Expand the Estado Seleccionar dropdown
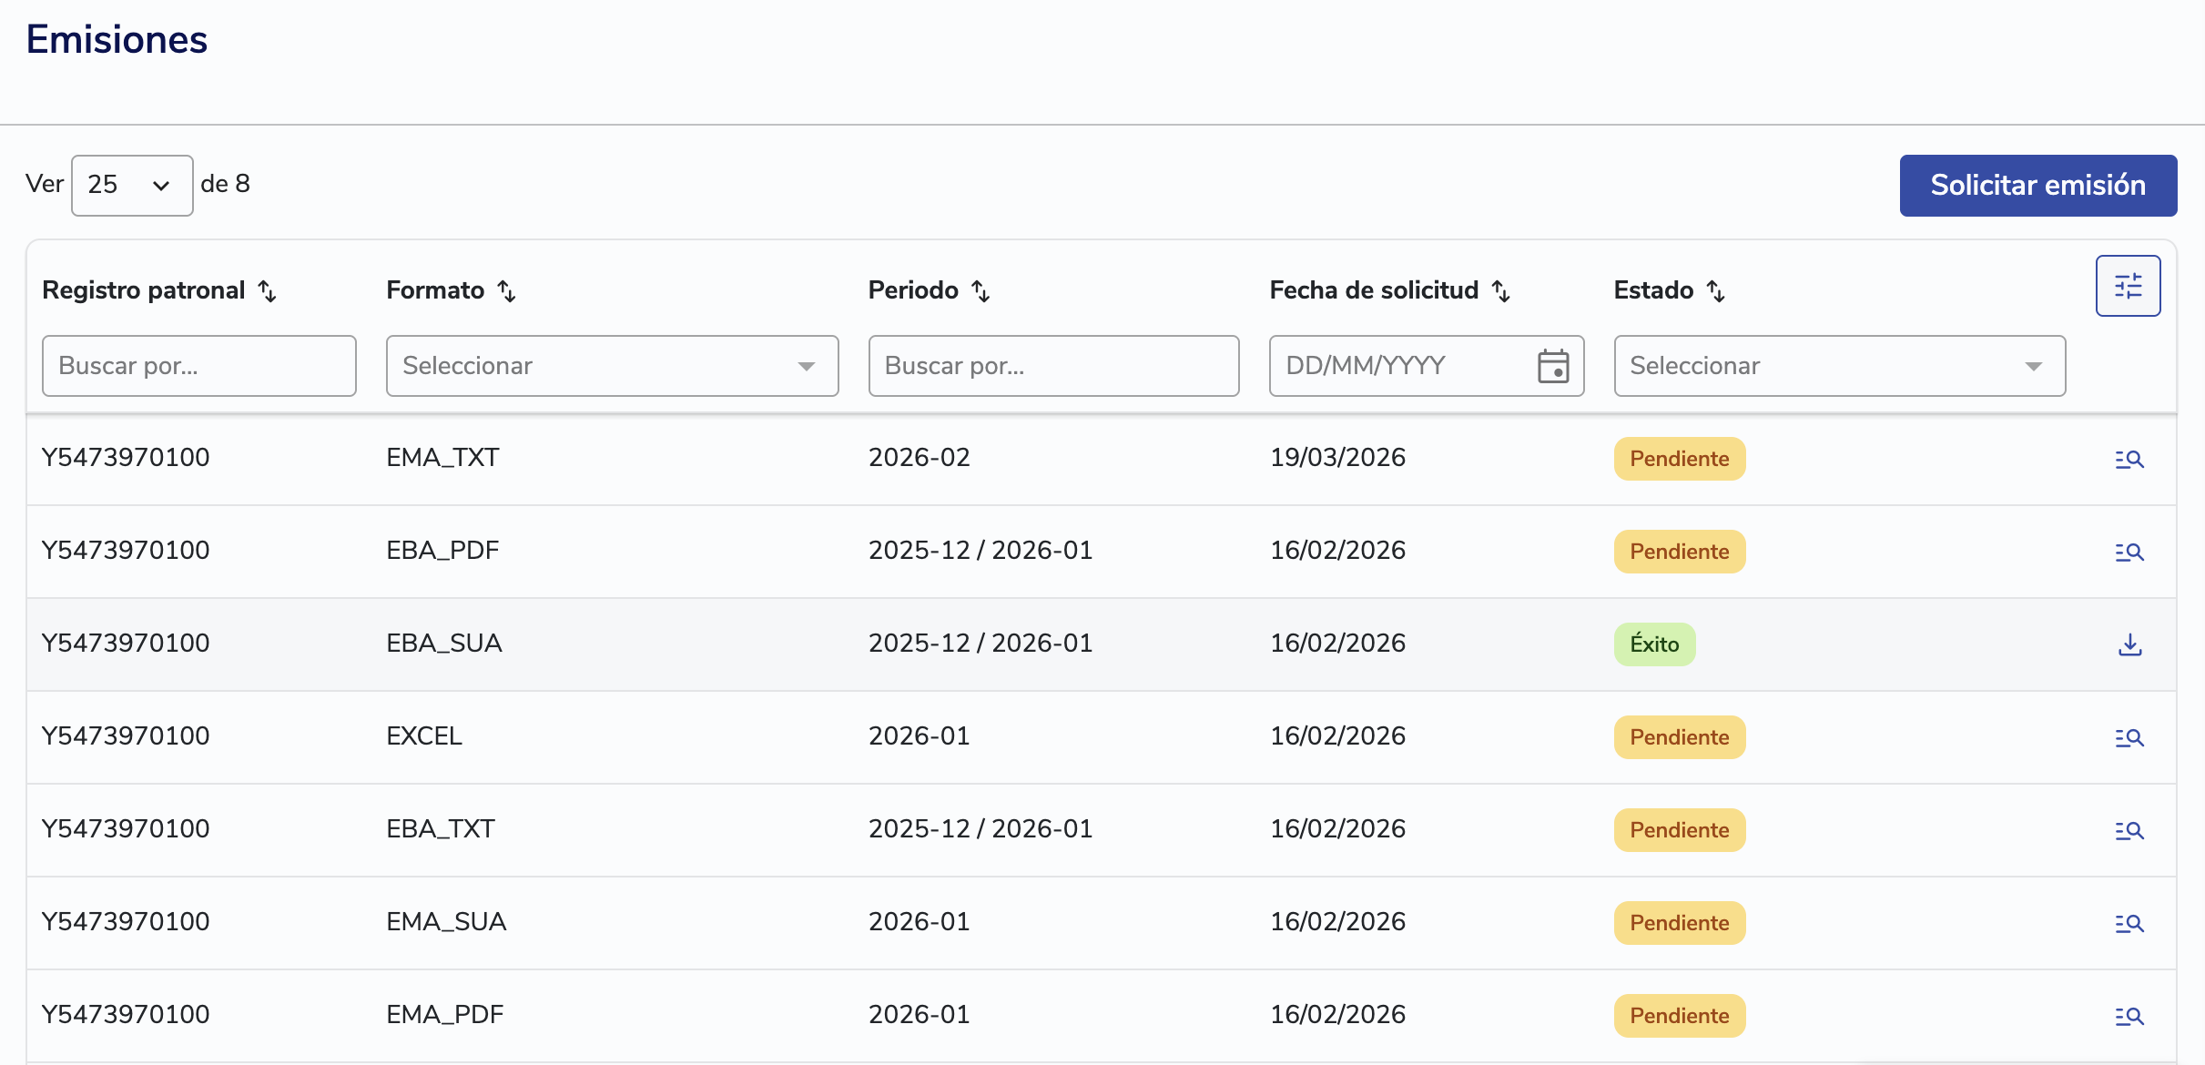This screenshot has height=1065, width=2205. coord(1839,366)
